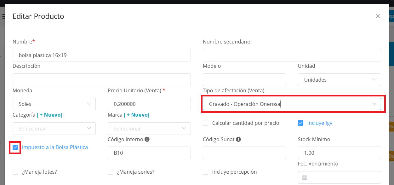The width and height of the screenshot is (394, 185).
Task: Check the ¿Maneja lotes? option
Action: pos(15,172)
